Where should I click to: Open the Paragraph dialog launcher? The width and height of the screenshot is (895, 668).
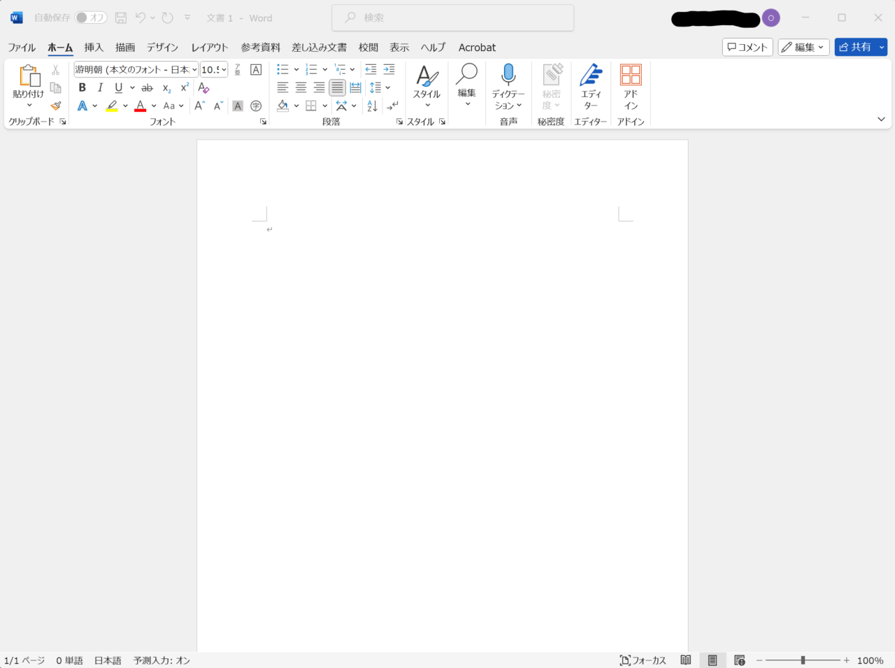[x=399, y=122]
